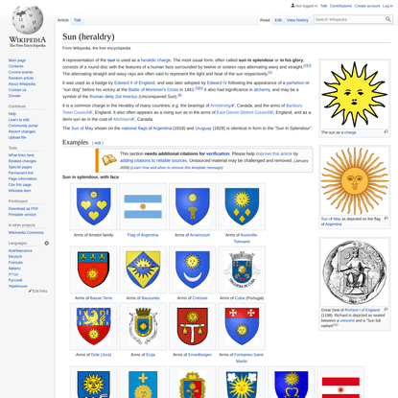
Task: Open the Great Seal of Richard I image
Action: point(355,272)
